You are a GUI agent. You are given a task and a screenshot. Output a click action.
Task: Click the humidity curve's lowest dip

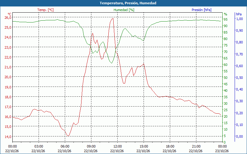[x=111, y=63]
